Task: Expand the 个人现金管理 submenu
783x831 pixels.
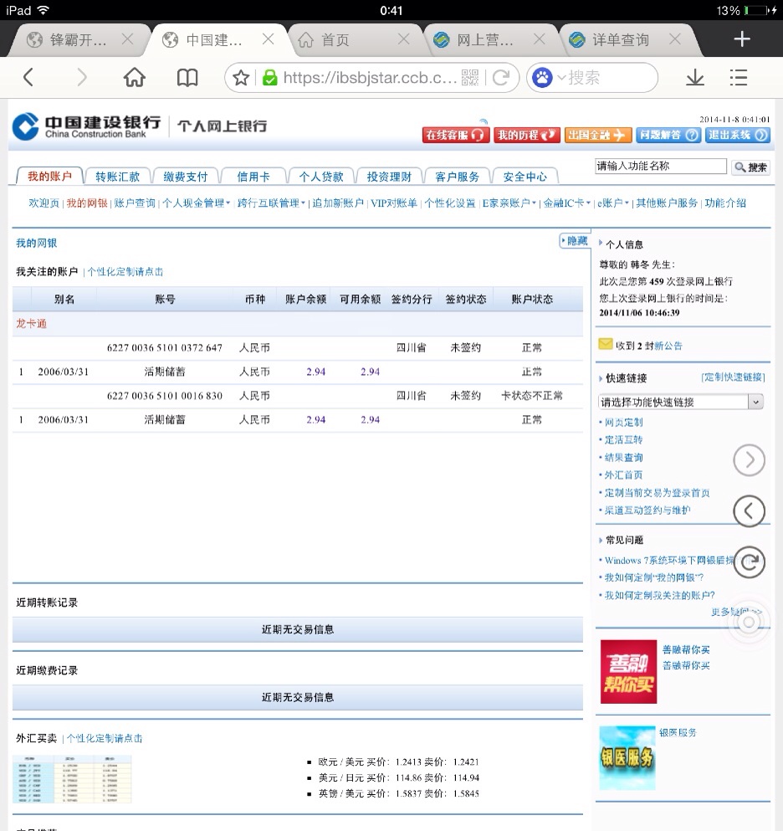Action: (196, 203)
